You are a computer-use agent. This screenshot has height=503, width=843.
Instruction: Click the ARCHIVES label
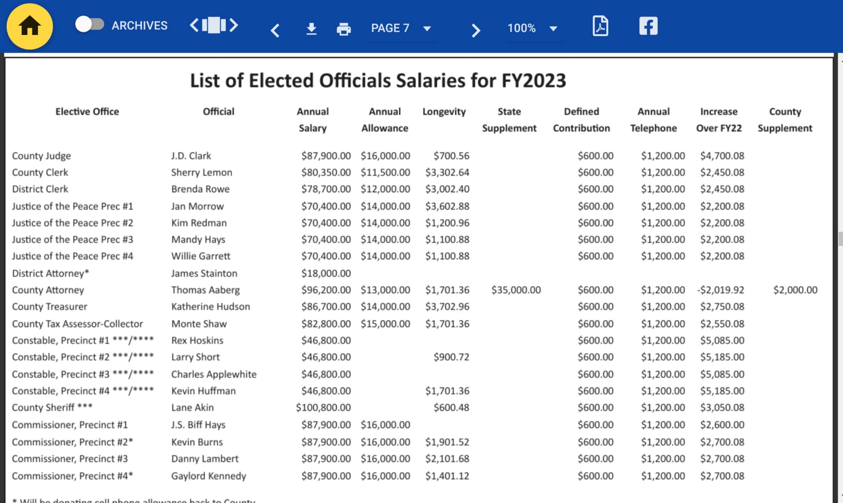[140, 25]
